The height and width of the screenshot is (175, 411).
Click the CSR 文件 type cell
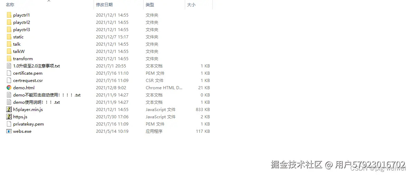[x=155, y=81]
